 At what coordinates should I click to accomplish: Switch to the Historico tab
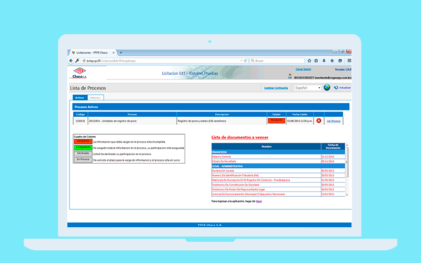pyautogui.click(x=95, y=98)
